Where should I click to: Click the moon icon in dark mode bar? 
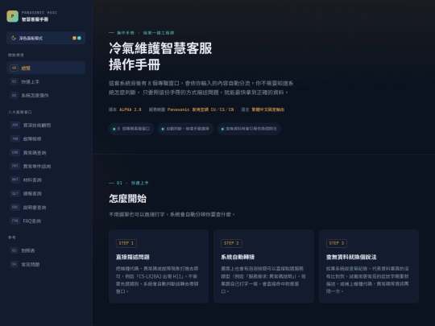click(14, 38)
